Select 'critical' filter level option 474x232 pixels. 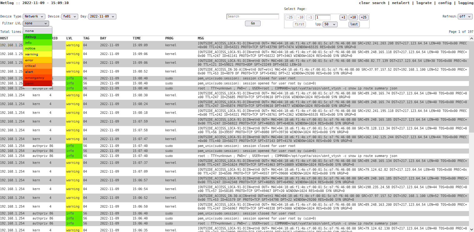point(38,66)
